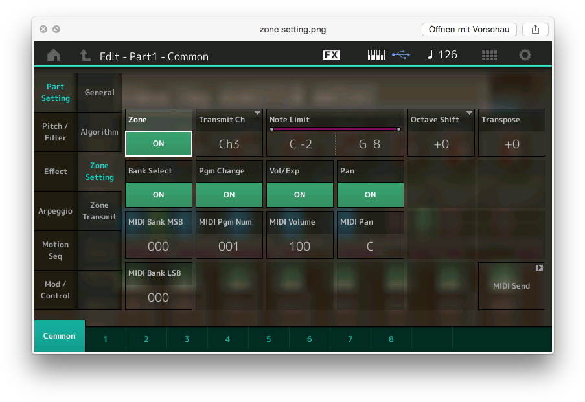Click the exit up-arrow icon beside Edit
The height and width of the screenshot is (402, 585).
[x=85, y=56]
